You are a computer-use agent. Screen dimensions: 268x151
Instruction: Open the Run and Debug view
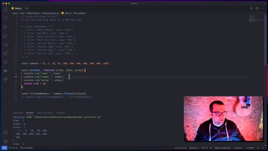pyautogui.click(x=5, y=36)
